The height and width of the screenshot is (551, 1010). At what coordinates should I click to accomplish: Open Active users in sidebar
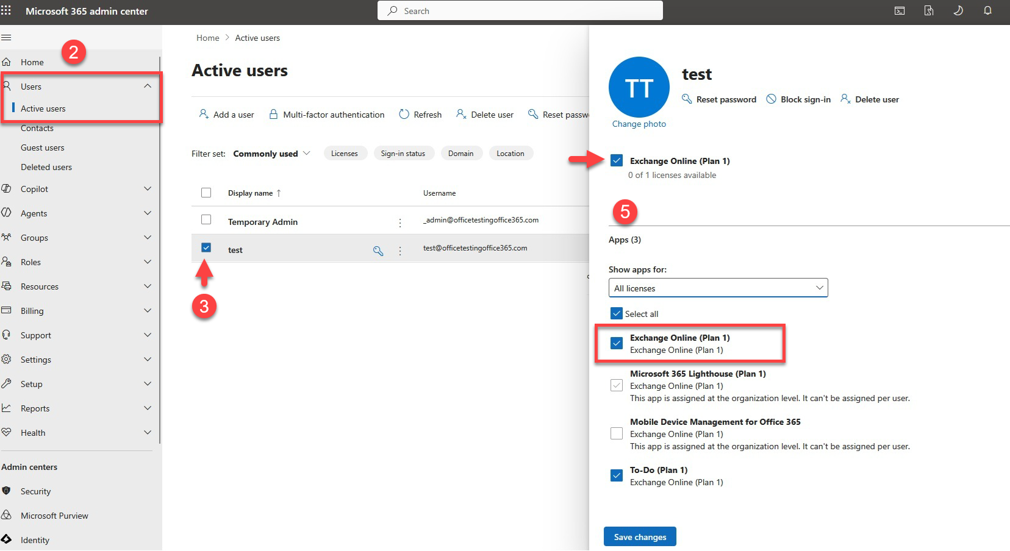[x=43, y=108]
